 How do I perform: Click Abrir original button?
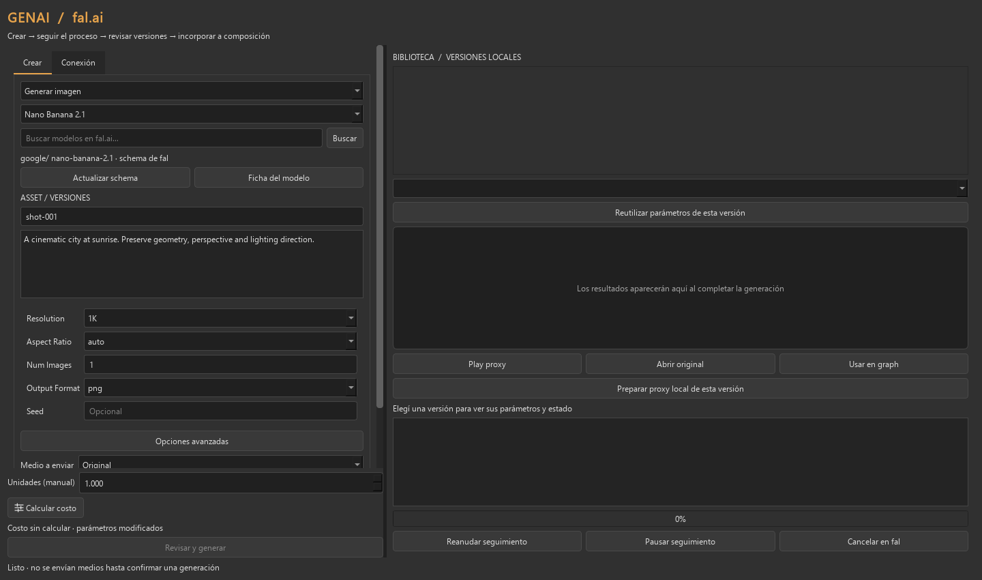(x=681, y=364)
